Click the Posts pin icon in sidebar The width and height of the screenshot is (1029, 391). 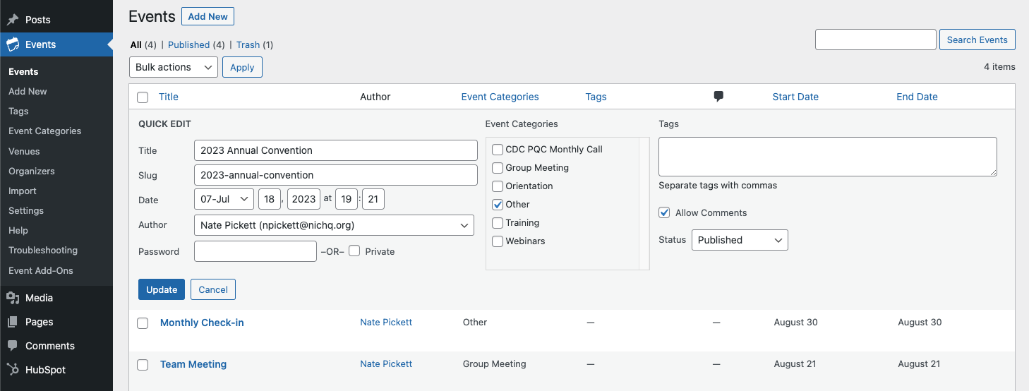[x=13, y=20]
